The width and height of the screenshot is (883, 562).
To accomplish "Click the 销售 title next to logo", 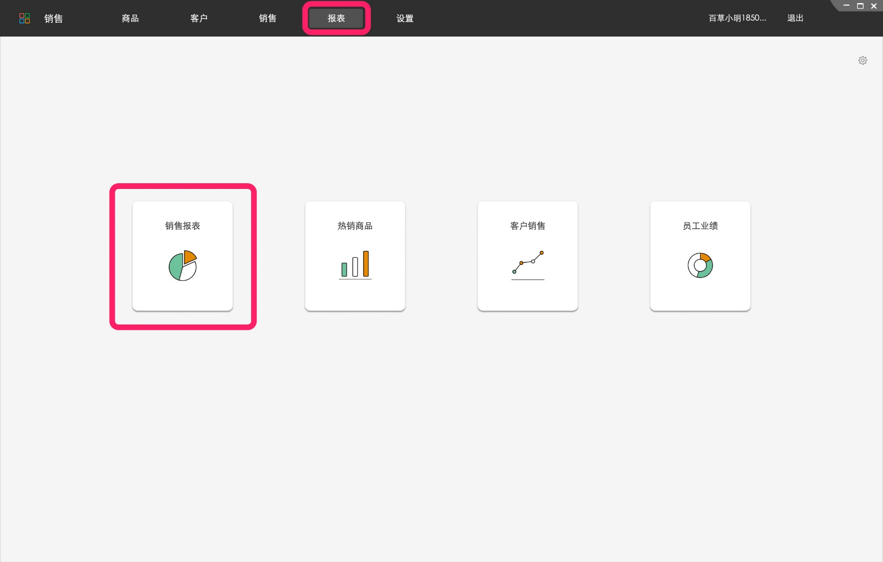I will 53,18.
